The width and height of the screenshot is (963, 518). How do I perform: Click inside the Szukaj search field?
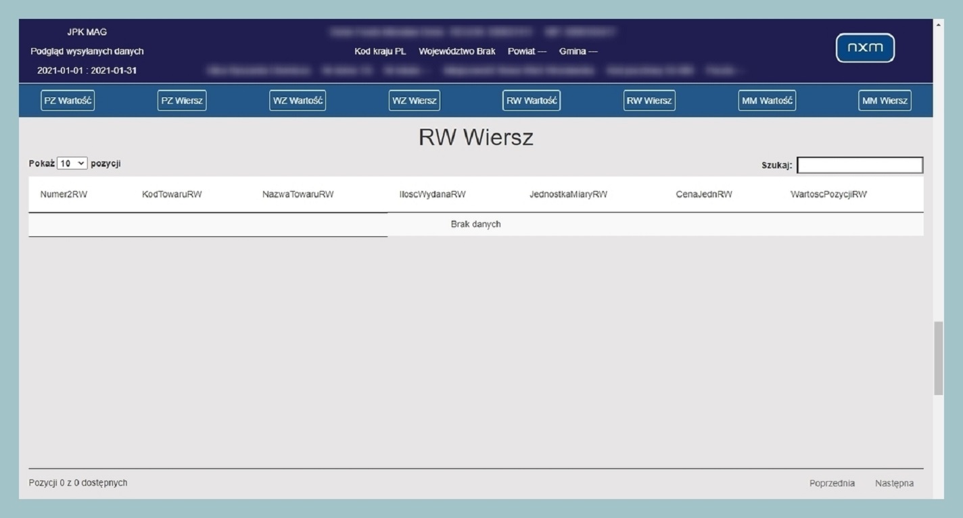click(859, 164)
